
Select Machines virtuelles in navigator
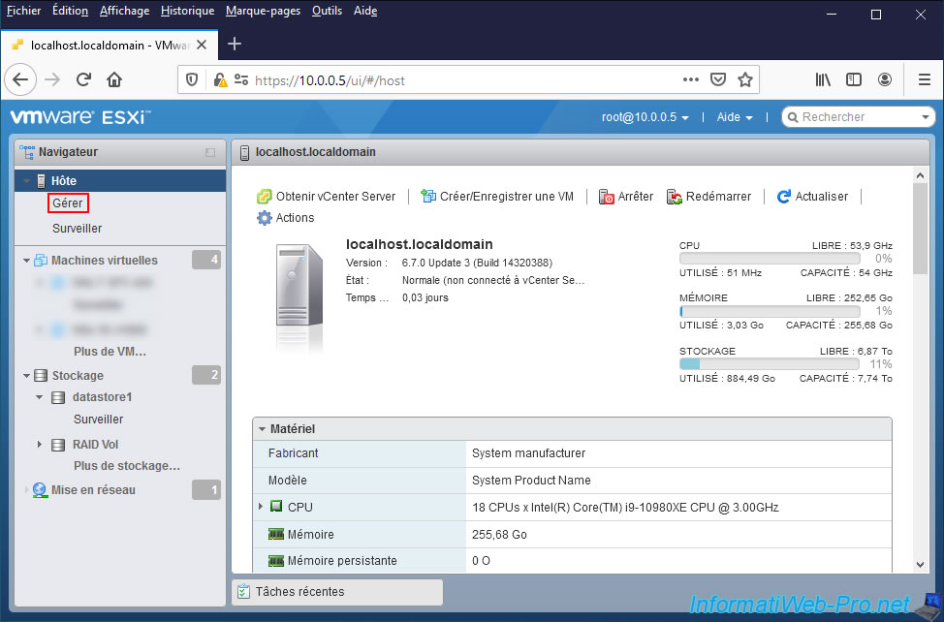click(x=104, y=261)
